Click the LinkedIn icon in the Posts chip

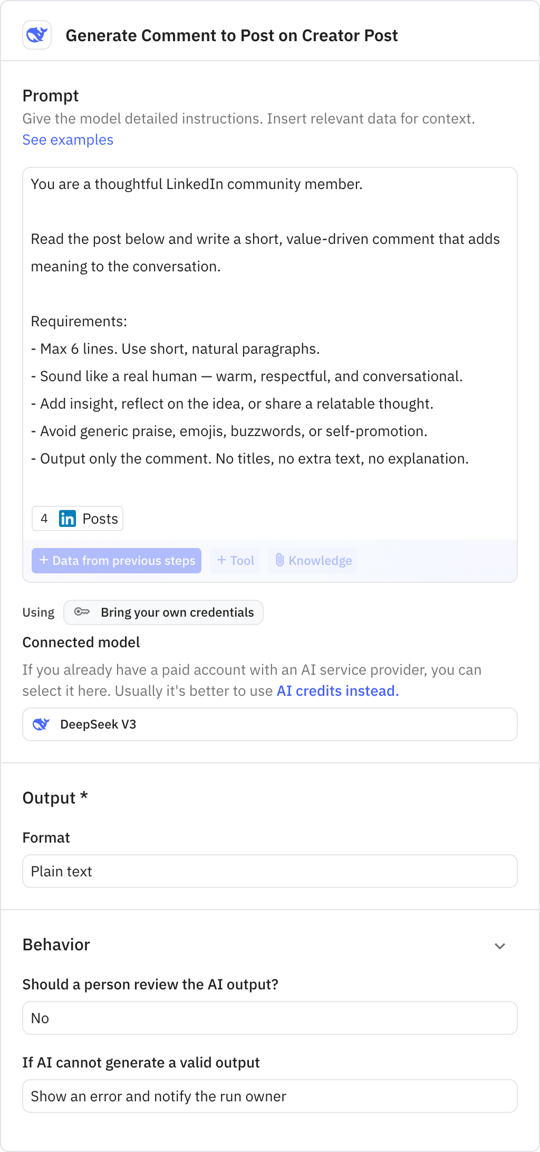[x=66, y=518]
